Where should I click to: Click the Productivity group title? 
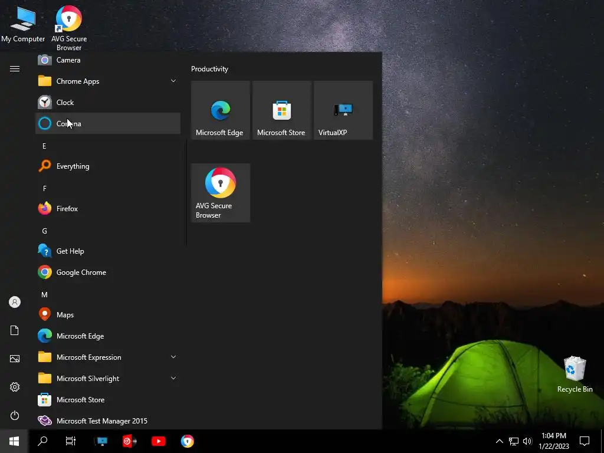click(209, 69)
